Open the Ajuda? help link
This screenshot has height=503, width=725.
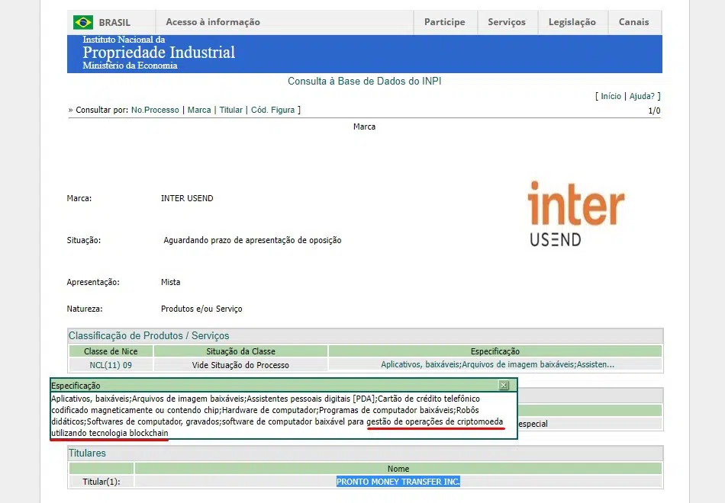pyautogui.click(x=642, y=96)
